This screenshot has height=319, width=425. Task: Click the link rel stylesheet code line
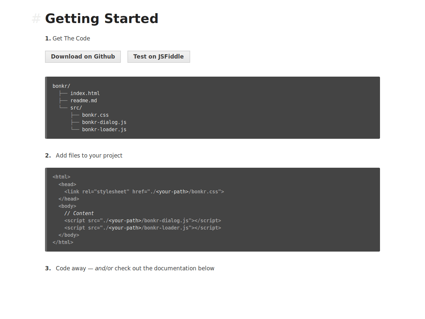[x=144, y=192]
